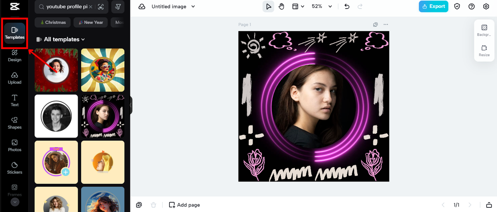
Task: Open the Frames sidebar tab
Action: pos(15,190)
